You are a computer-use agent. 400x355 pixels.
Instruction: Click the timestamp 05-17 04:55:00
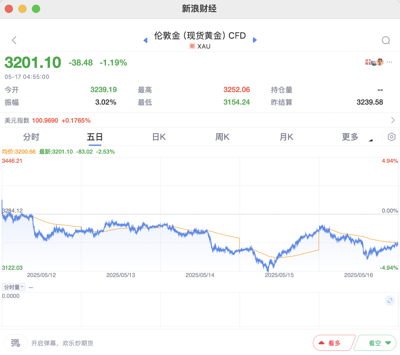pyautogui.click(x=27, y=77)
